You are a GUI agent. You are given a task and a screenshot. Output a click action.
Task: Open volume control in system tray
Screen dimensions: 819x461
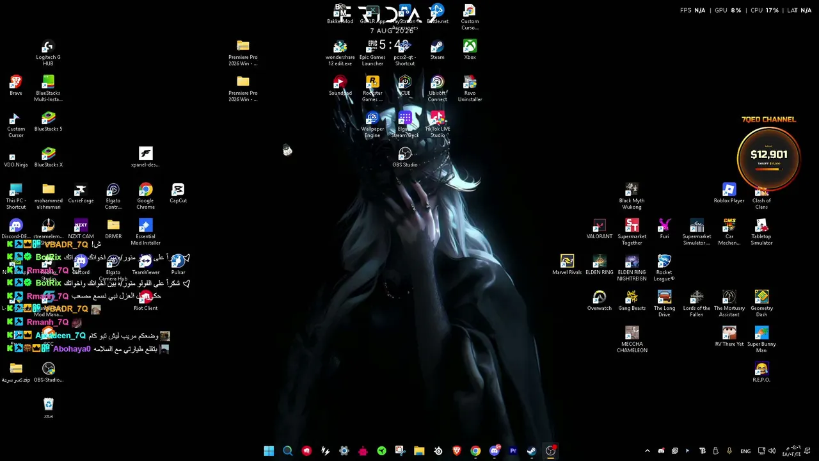pyautogui.click(x=772, y=451)
